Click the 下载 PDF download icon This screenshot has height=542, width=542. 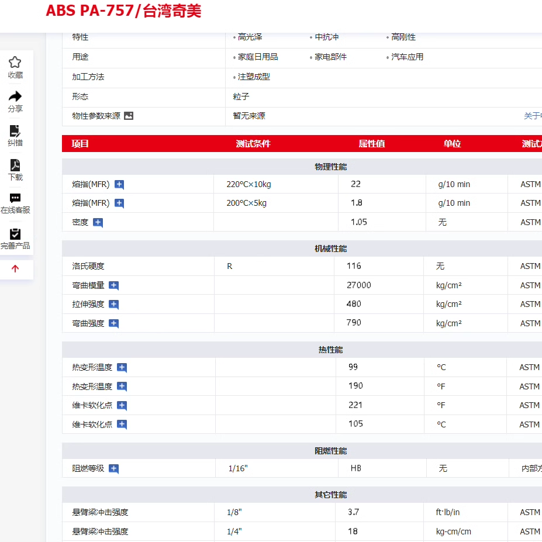pos(15,165)
